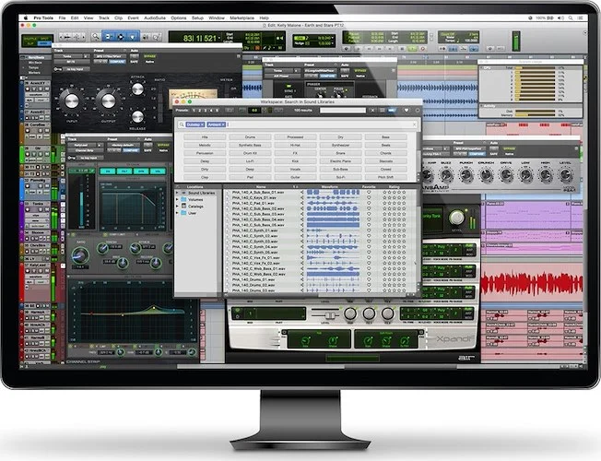The image size is (601, 461).
Task: Click the Drums tag button
Action: point(250,136)
